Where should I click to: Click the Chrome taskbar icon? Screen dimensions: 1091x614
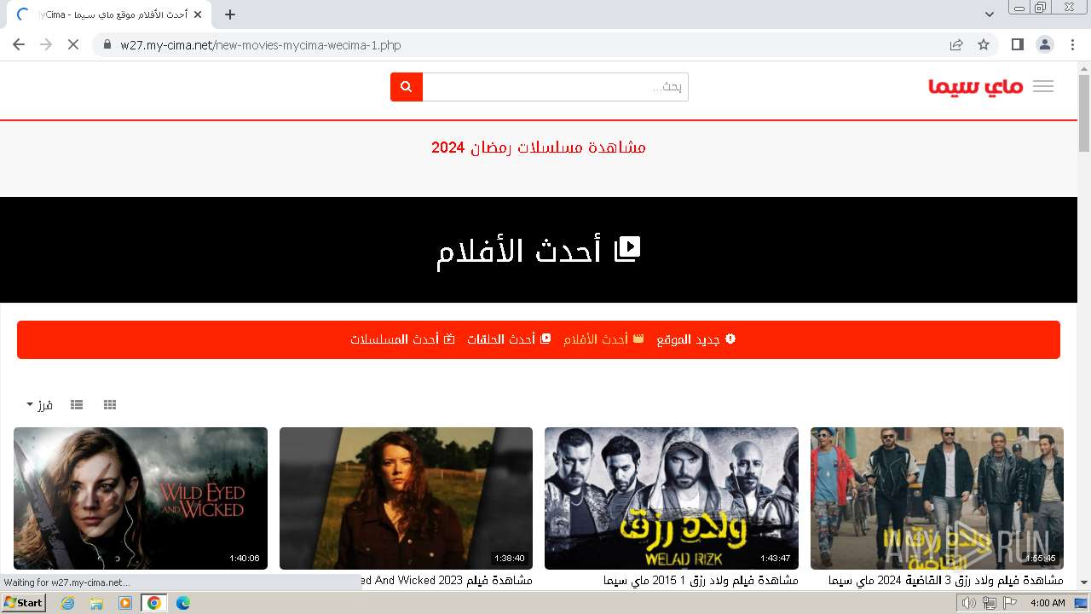(154, 603)
